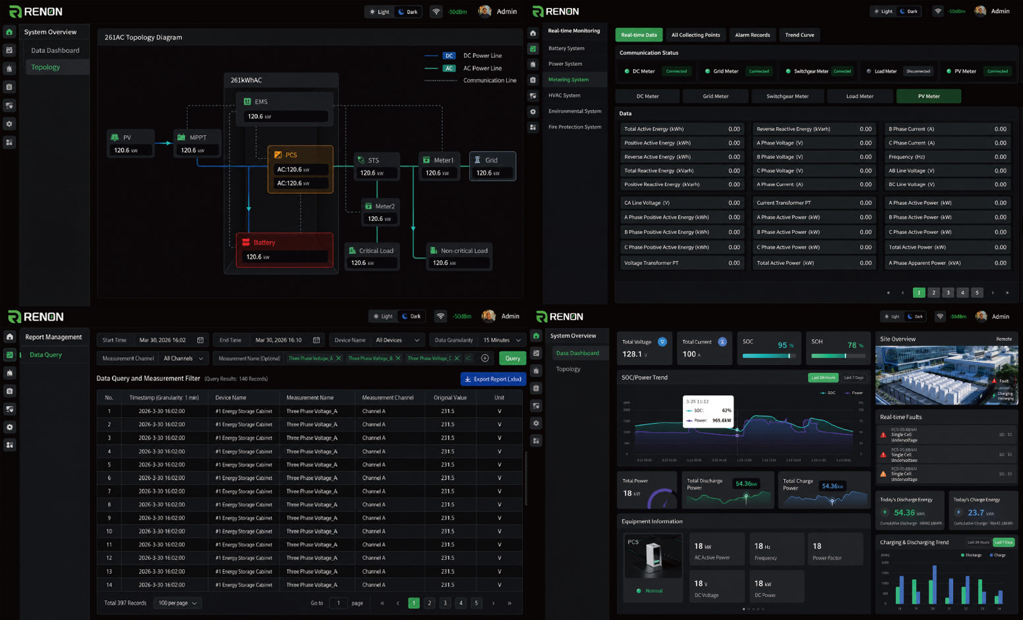Screen dimensions: 1023x620
Task: Expand the 100 per page dropdown
Action: point(177,603)
